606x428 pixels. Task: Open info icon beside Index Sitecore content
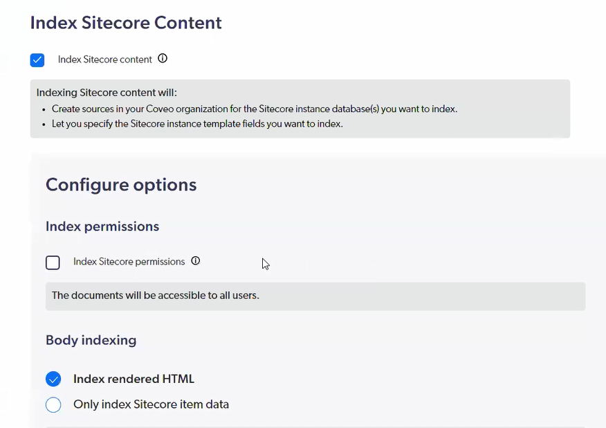163,59
